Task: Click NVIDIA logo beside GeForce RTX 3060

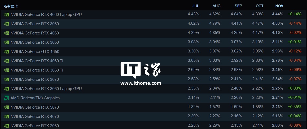Action: 6,24
